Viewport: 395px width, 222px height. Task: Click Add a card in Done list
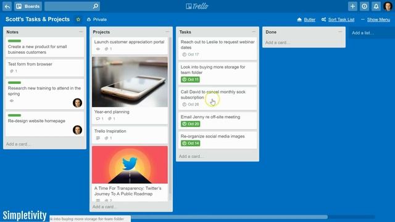tap(278, 43)
